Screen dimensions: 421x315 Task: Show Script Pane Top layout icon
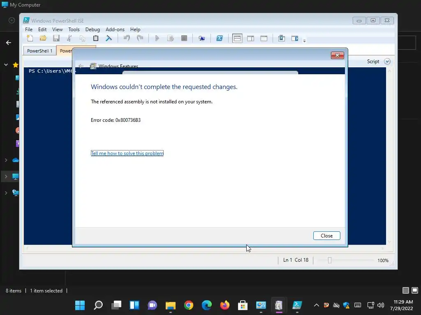[237, 38]
